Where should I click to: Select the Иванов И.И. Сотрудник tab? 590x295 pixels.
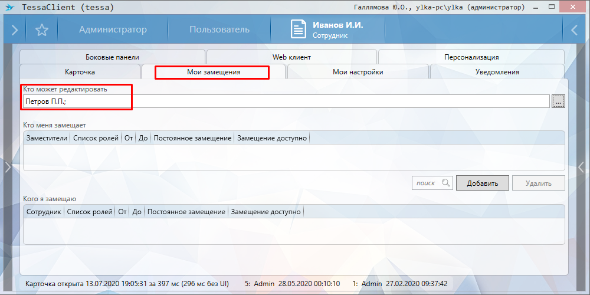(x=327, y=29)
